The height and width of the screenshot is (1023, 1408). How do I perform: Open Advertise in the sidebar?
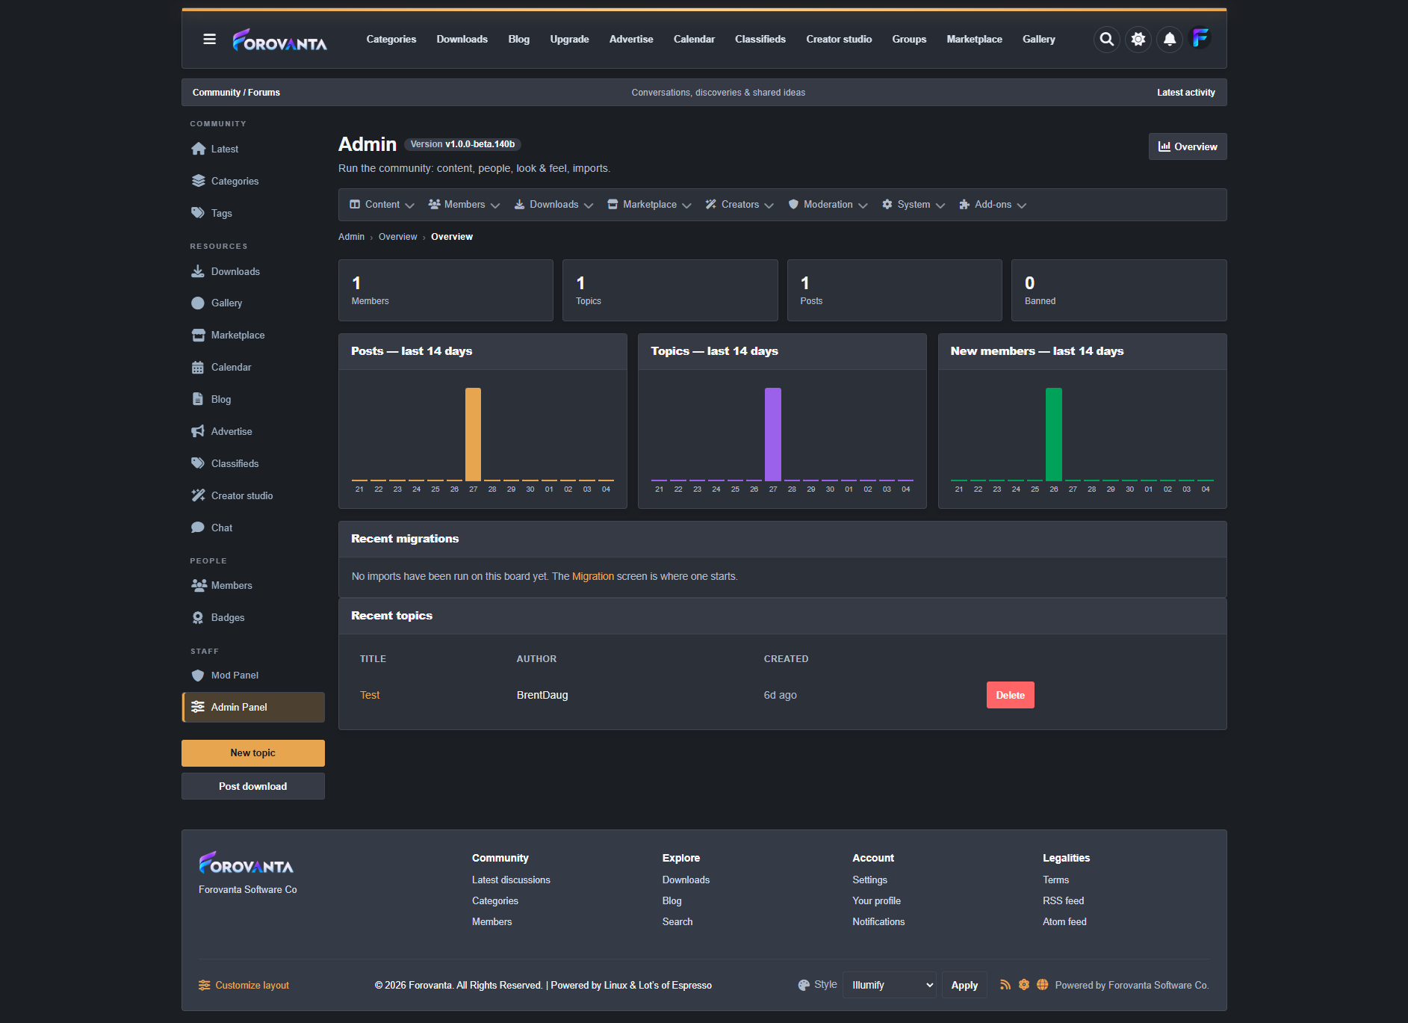[253, 431]
